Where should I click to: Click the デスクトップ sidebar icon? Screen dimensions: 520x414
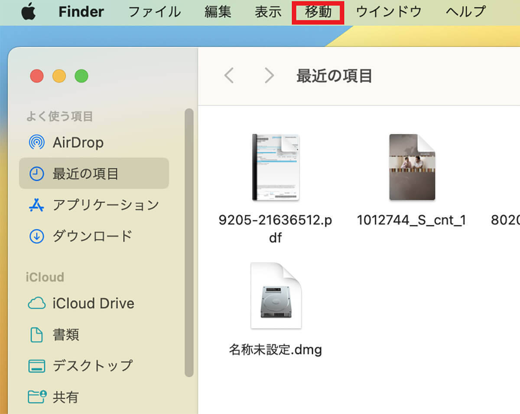pos(36,366)
